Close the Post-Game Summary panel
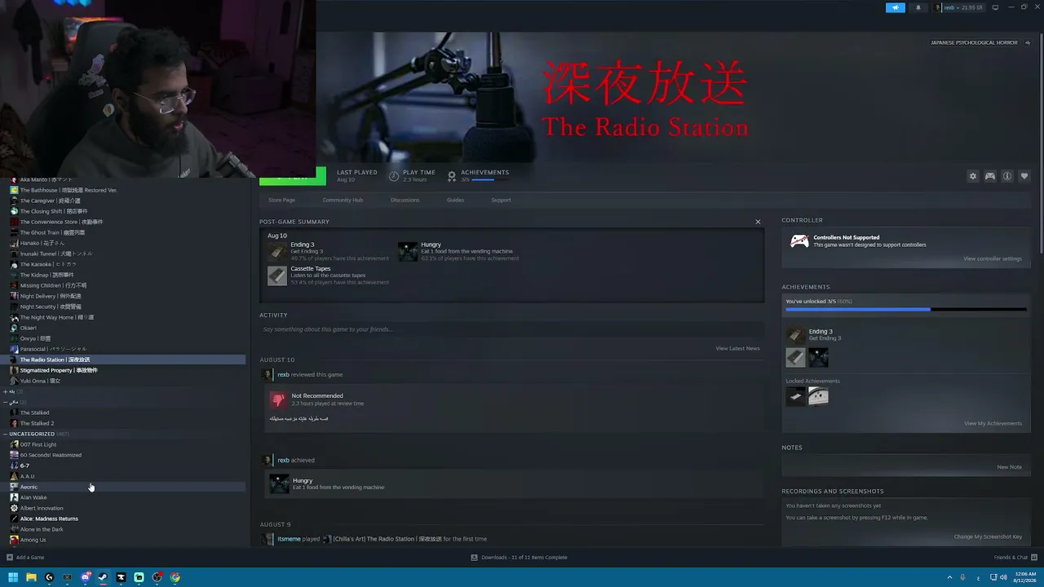This screenshot has height=587, width=1044. [x=758, y=222]
